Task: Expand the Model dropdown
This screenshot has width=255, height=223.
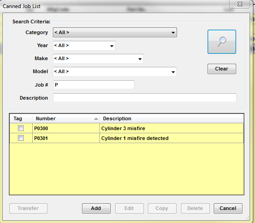Action: coord(115,72)
